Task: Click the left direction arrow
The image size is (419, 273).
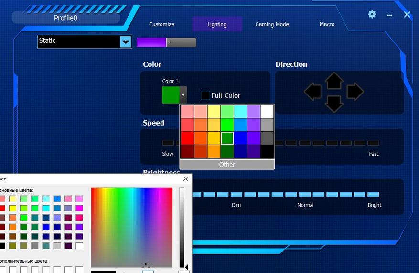Action: 312,92
